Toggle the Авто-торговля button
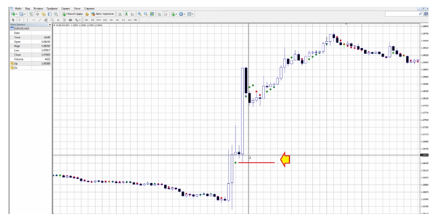The width and height of the screenshot is (440, 222). (102, 14)
